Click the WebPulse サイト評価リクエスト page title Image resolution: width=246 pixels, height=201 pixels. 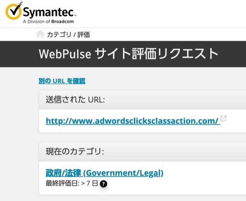coord(128,54)
